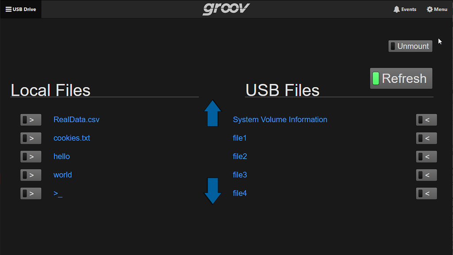Select file3 in USB Files
This screenshot has height=255, width=453.
pyautogui.click(x=240, y=175)
